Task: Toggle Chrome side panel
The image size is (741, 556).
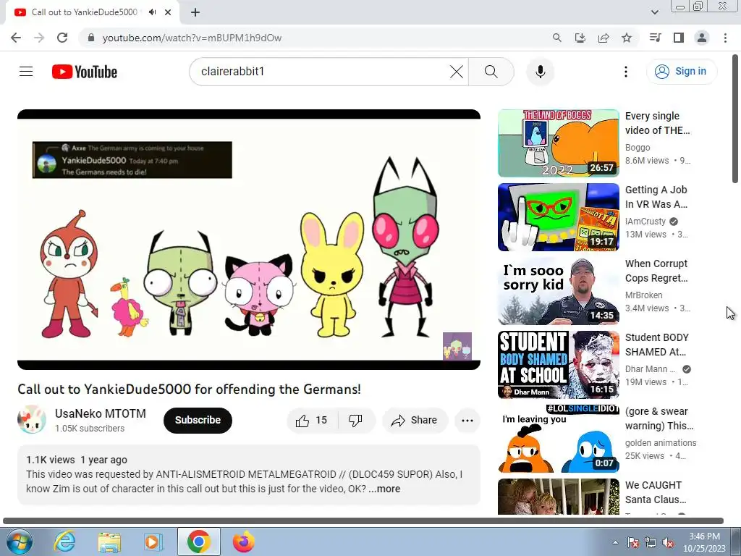Action: click(x=679, y=38)
